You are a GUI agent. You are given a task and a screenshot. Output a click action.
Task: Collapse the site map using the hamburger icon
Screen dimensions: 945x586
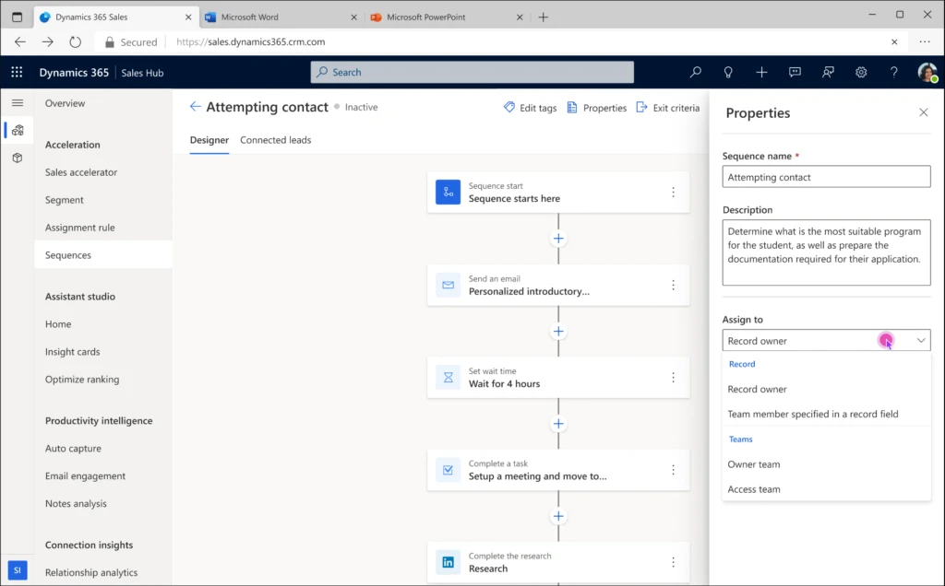point(17,102)
